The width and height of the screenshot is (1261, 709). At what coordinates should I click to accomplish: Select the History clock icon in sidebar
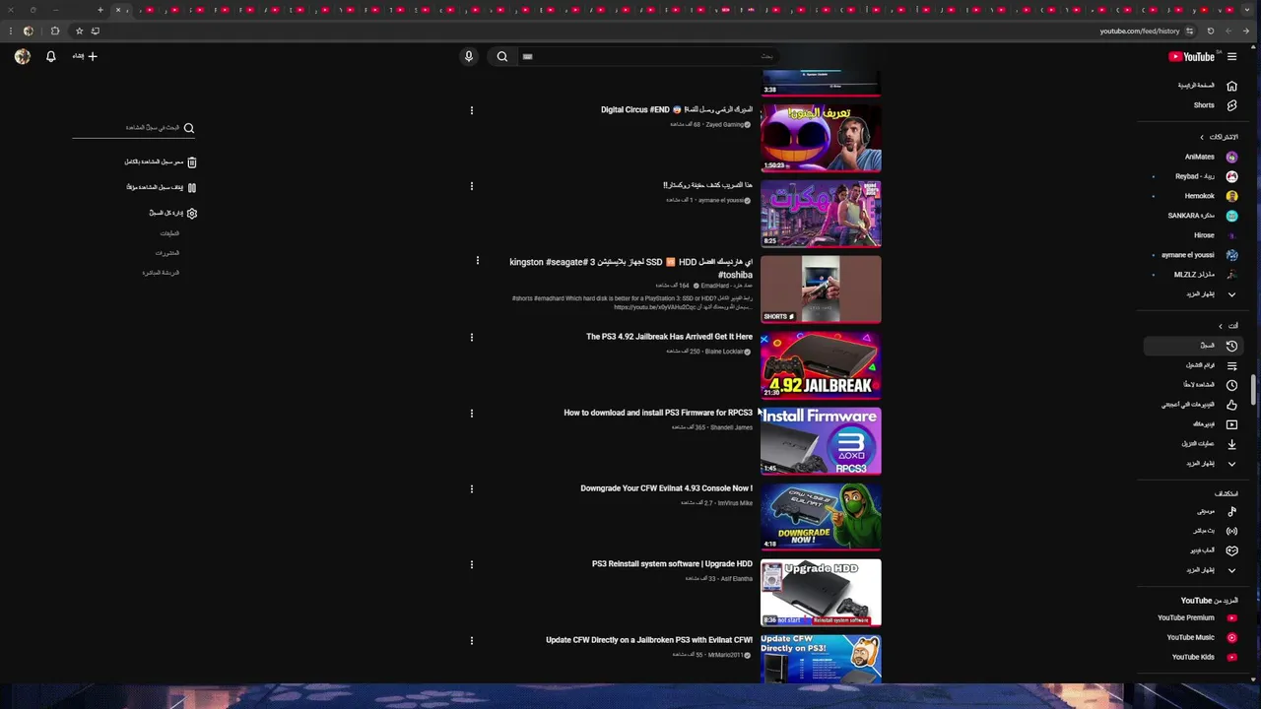[x=1231, y=346]
